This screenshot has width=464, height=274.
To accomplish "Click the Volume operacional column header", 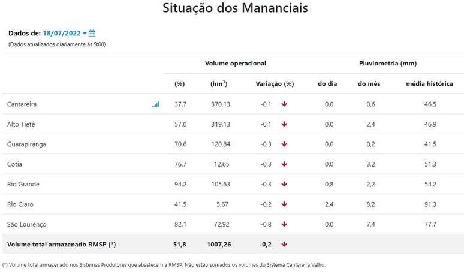I will tap(235, 63).
